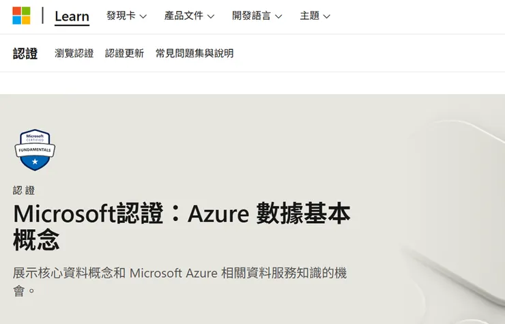This screenshot has height=324, width=505.
Task: Click the Microsoft logo
Action: click(x=21, y=16)
